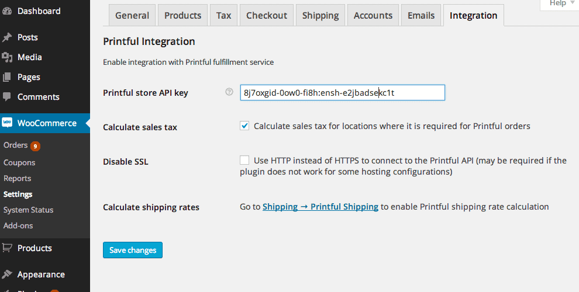Click the Dashboard gauge icon

7,11
